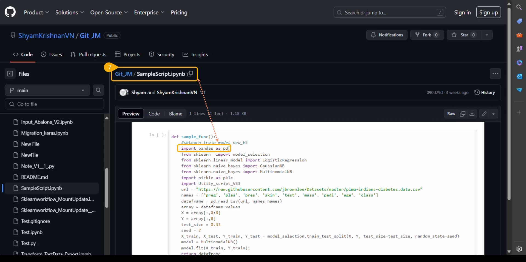Download the raw file icon
The width and height of the screenshot is (526, 262).
click(x=472, y=114)
